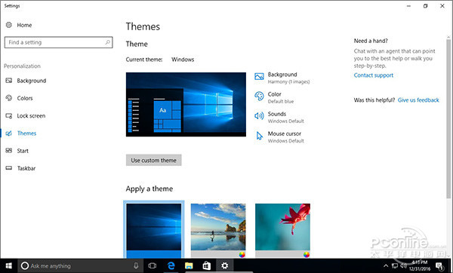Screen dimensions: 453x273
Task: Click the network tray icon
Action: point(395,265)
